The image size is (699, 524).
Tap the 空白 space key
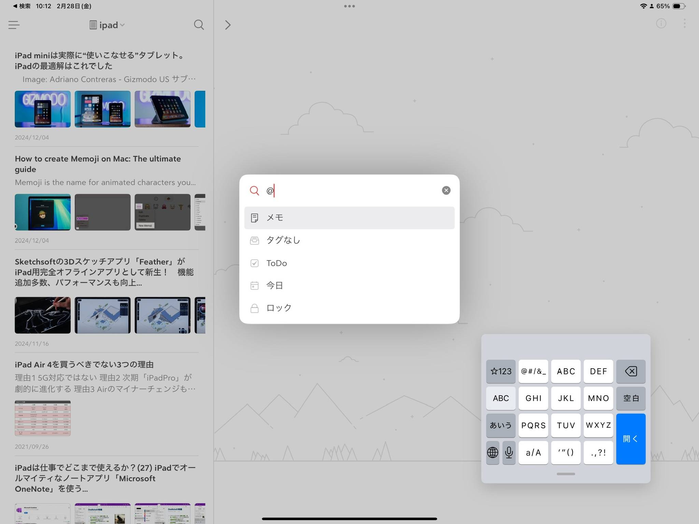[x=631, y=398]
